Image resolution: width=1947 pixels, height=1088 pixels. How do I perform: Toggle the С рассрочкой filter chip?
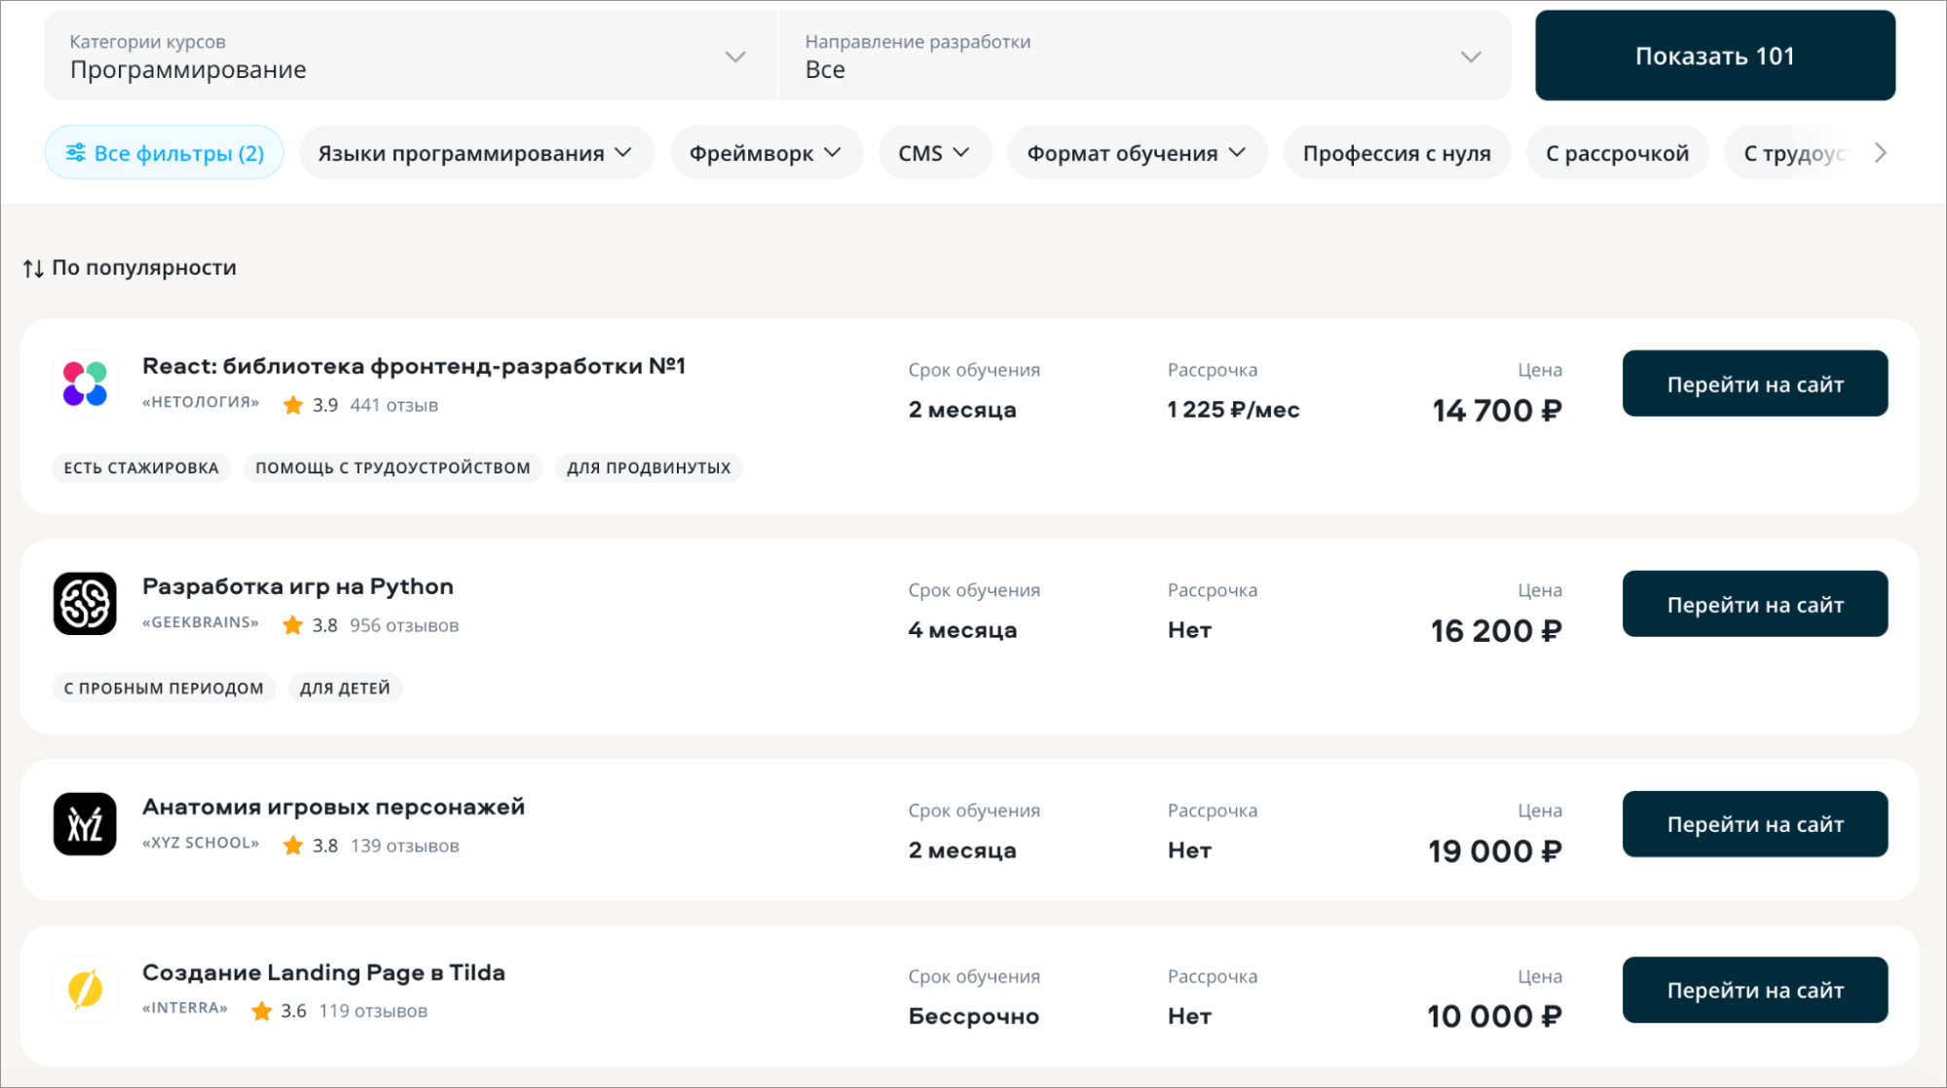(x=1617, y=153)
